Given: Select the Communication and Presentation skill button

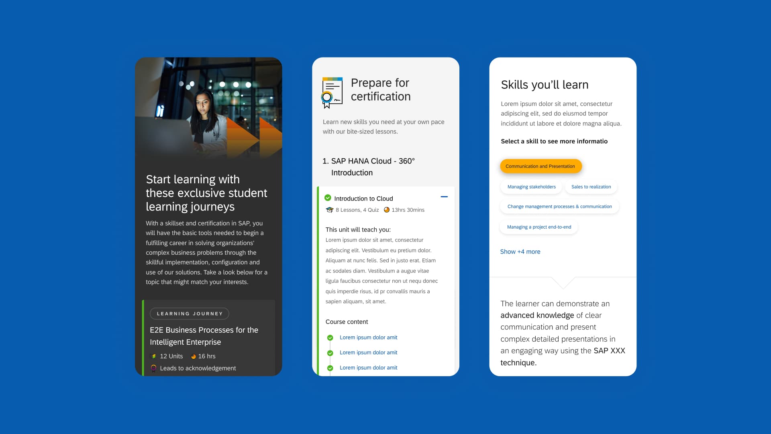Looking at the screenshot, I should (540, 166).
